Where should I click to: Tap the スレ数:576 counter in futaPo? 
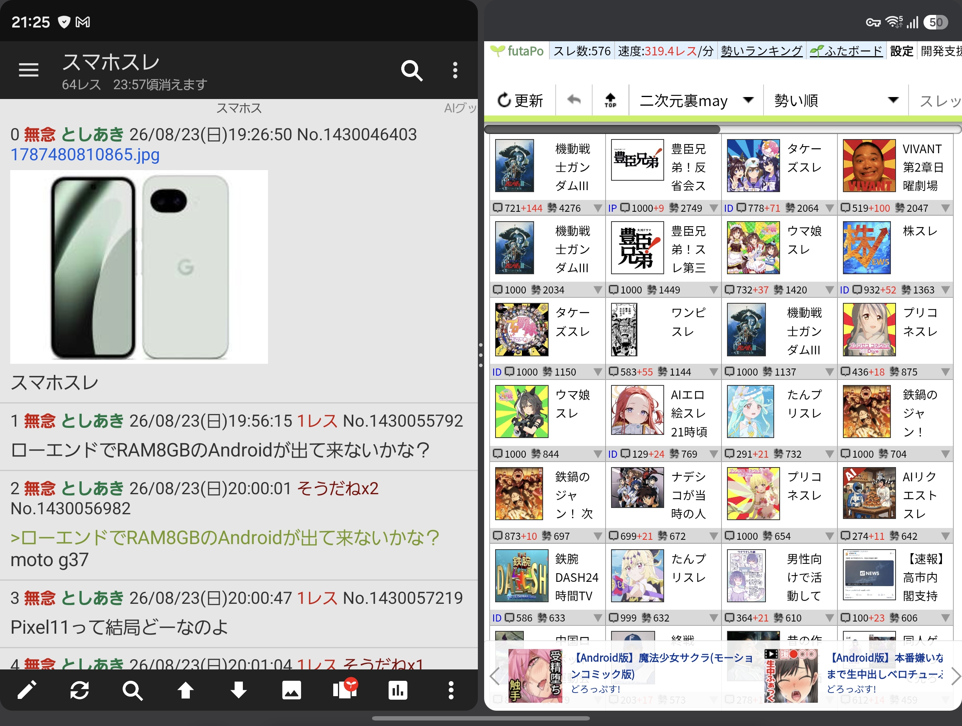point(582,51)
